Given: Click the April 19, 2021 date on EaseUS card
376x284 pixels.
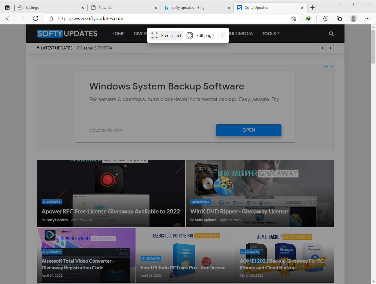Looking at the screenshot, I should pyautogui.click(x=151, y=275).
